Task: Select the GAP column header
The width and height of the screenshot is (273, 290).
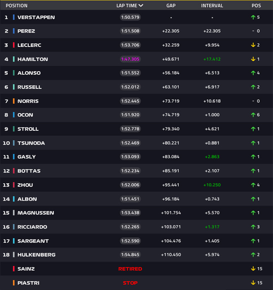Action: pyautogui.click(x=171, y=5)
